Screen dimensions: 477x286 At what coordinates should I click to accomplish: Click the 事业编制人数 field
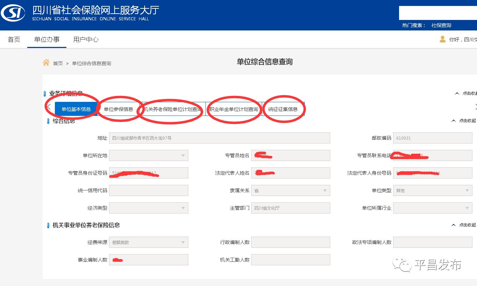click(149, 260)
